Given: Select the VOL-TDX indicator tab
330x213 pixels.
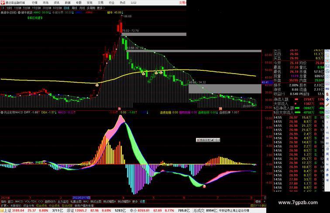Looking at the screenshot, I should click(x=31, y=202).
